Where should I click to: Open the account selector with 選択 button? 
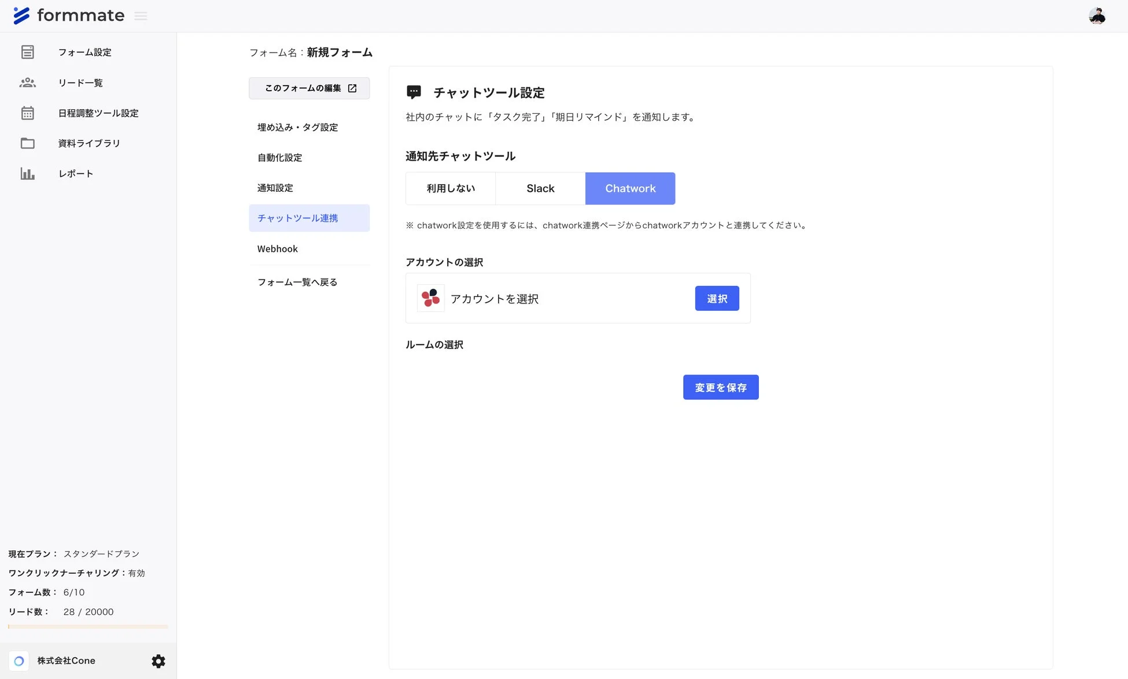pos(717,298)
